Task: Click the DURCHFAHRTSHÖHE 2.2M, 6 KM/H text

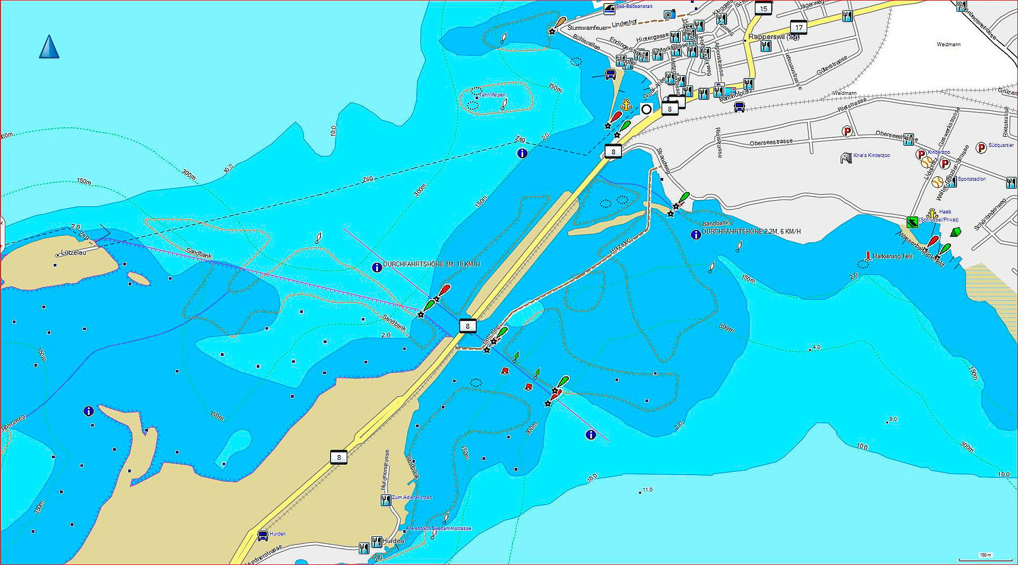Action: tap(751, 232)
